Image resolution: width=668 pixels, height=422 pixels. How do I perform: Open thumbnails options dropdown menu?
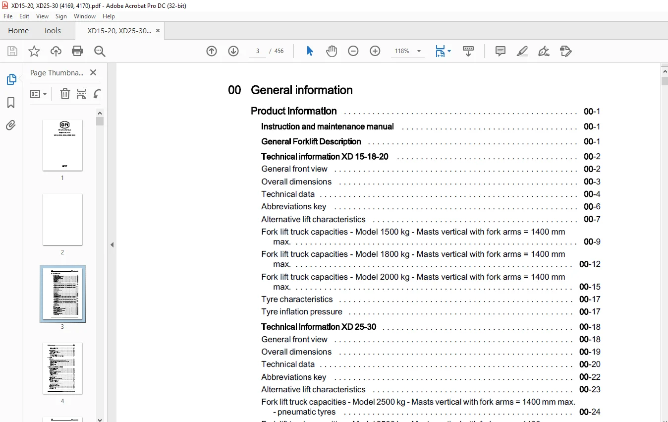(39, 94)
